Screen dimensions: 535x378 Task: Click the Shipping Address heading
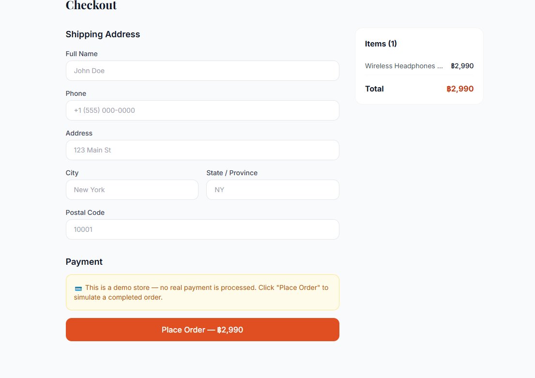pos(103,34)
